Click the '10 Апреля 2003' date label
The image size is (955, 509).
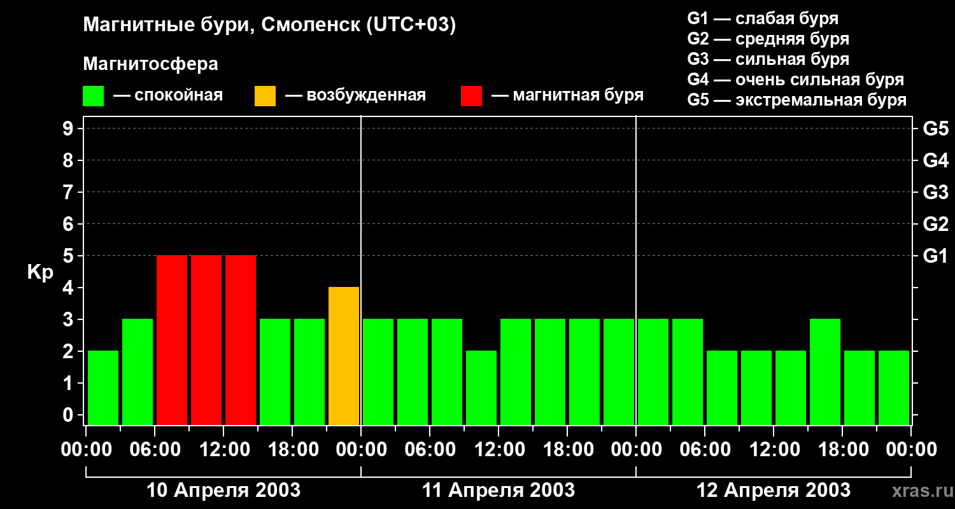(x=223, y=491)
